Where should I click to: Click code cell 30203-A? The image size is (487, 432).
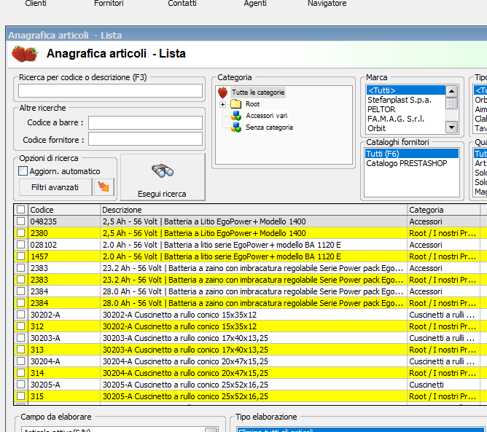64,337
